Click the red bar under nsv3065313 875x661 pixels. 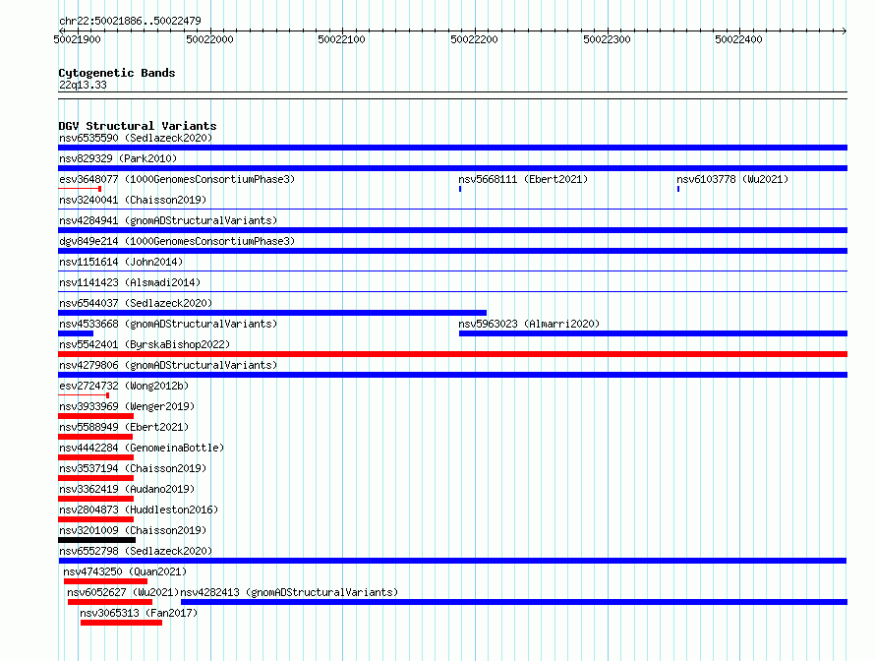121,623
